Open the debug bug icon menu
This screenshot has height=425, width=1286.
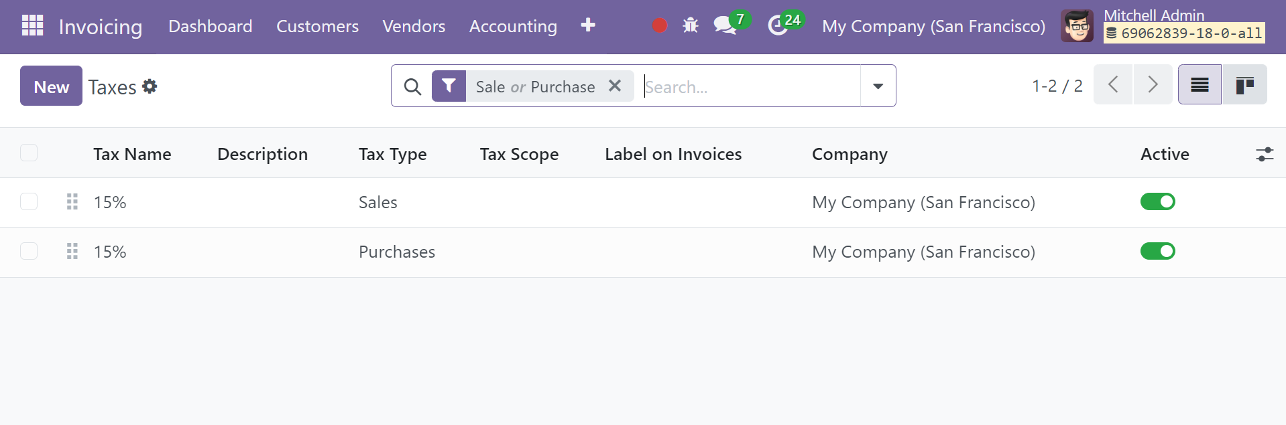[x=691, y=25]
